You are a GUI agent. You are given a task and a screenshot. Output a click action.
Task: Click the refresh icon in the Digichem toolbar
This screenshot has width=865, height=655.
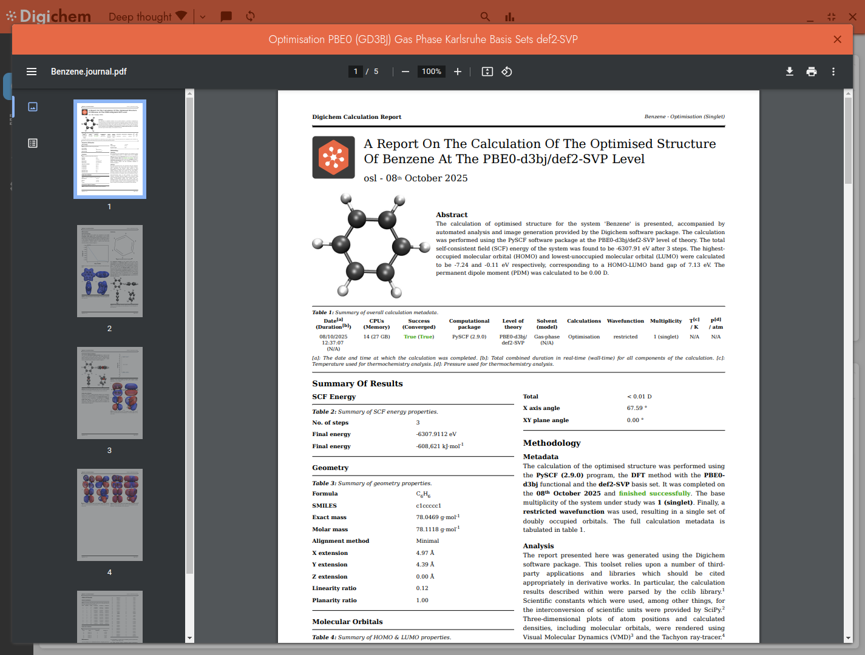click(x=249, y=16)
